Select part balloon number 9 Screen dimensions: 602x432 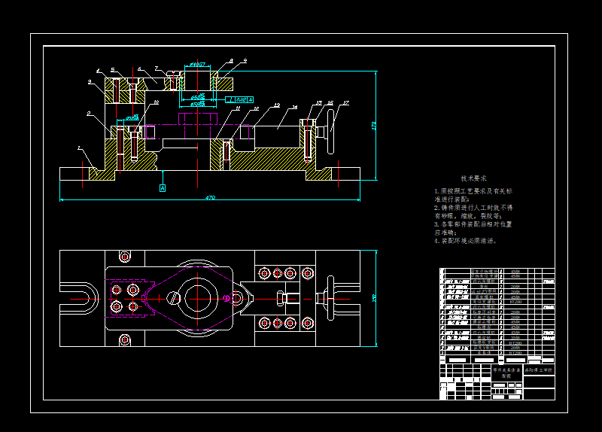pos(245,61)
